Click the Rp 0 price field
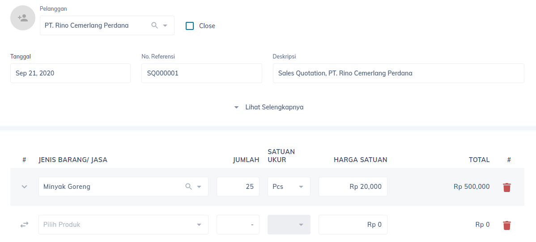Viewport: 536px width, 242px height. [x=353, y=225]
